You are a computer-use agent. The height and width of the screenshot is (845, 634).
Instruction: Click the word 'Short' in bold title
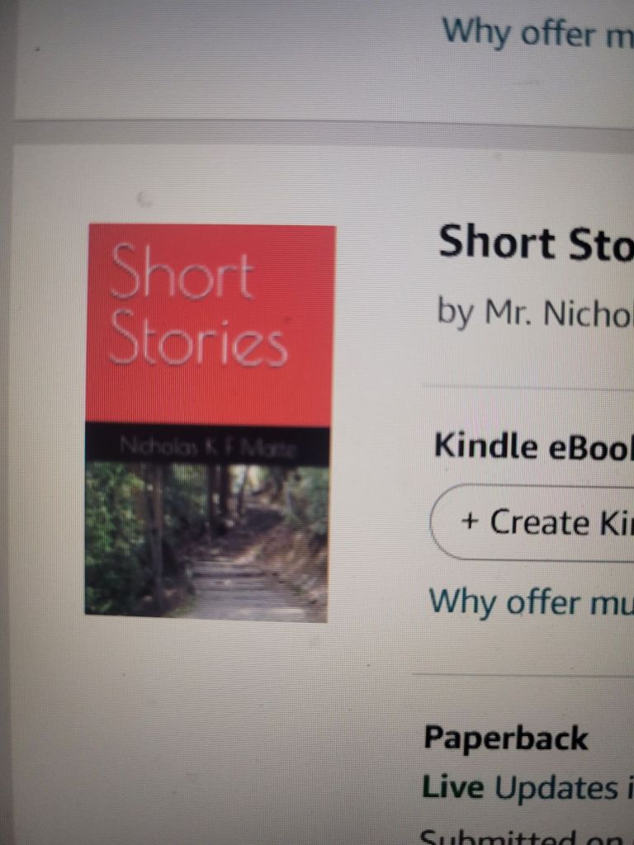[496, 243]
